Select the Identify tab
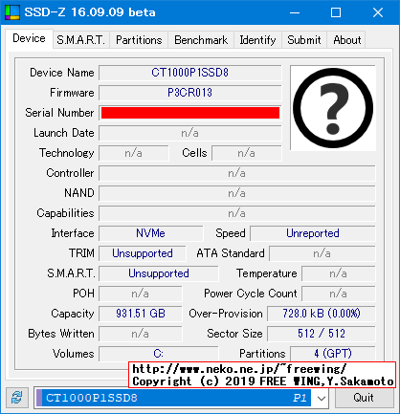The width and height of the screenshot is (400, 414). (257, 40)
